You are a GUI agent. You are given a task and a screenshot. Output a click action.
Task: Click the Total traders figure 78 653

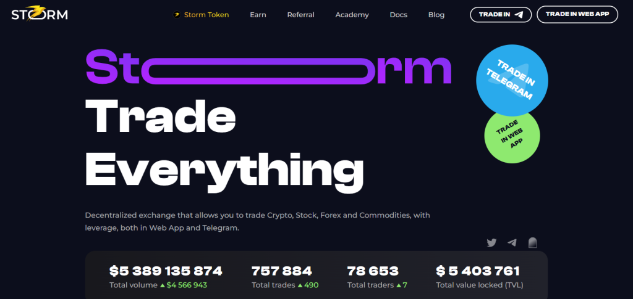373,271
